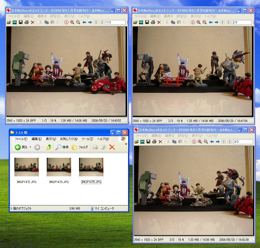Go to the previous image from the 3/3 viewer

212,142
